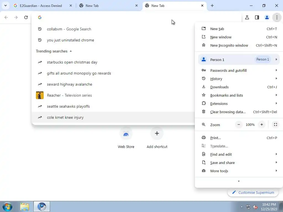This screenshot has width=283, height=212.
Task: Open the Person 1 profile submenu
Action: (239, 60)
